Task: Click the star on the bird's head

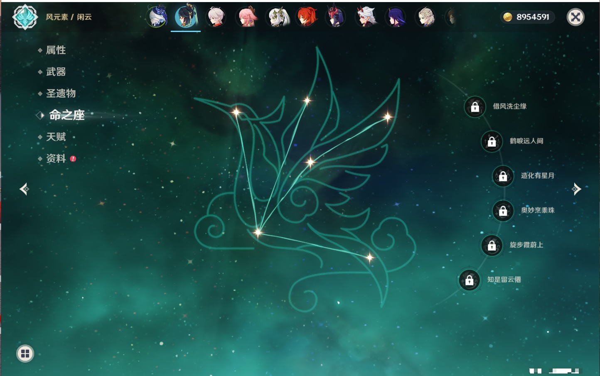Action: 236,111
